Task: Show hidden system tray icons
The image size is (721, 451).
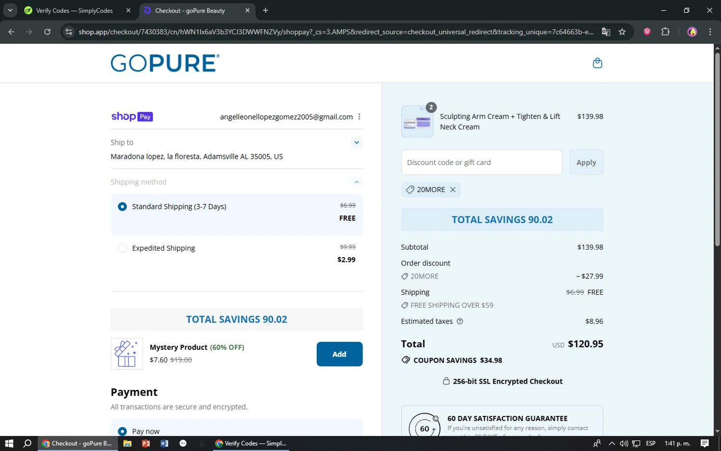Action: pos(611,443)
